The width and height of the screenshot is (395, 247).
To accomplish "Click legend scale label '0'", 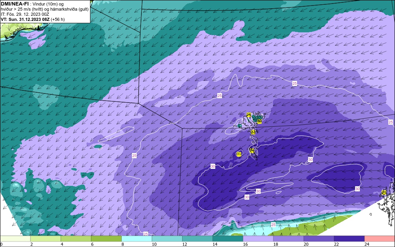I will [1, 244].
